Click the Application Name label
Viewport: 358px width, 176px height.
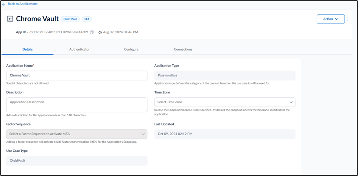(20, 66)
